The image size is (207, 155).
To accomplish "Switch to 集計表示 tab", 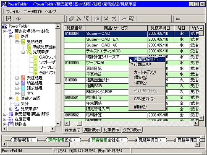I will (92, 130).
